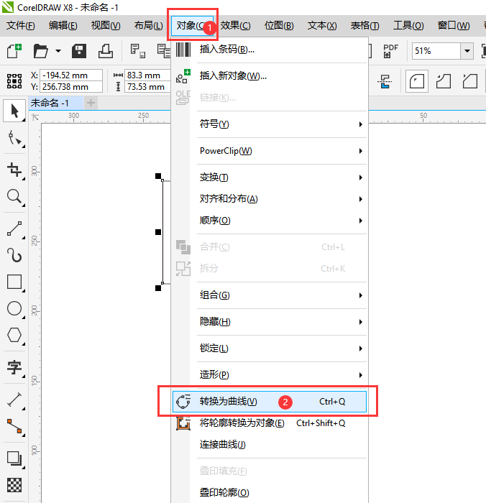The height and width of the screenshot is (503, 486).
Task: Select the Pick tool arrow
Action: [14, 111]
